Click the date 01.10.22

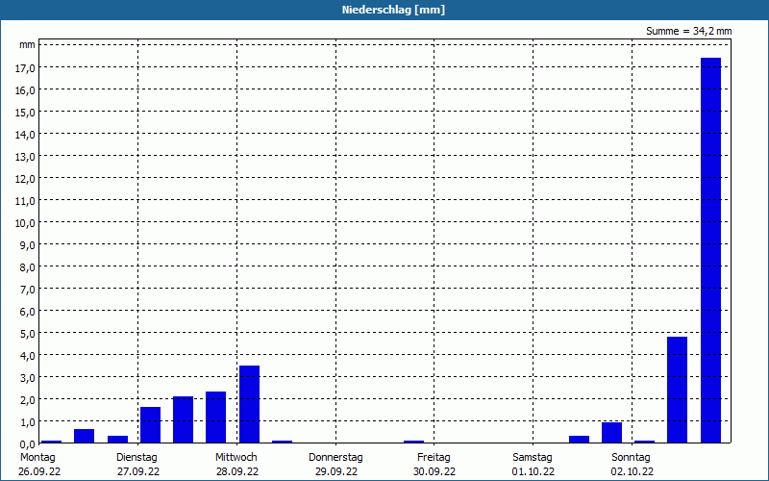click(x=533, y=472)
